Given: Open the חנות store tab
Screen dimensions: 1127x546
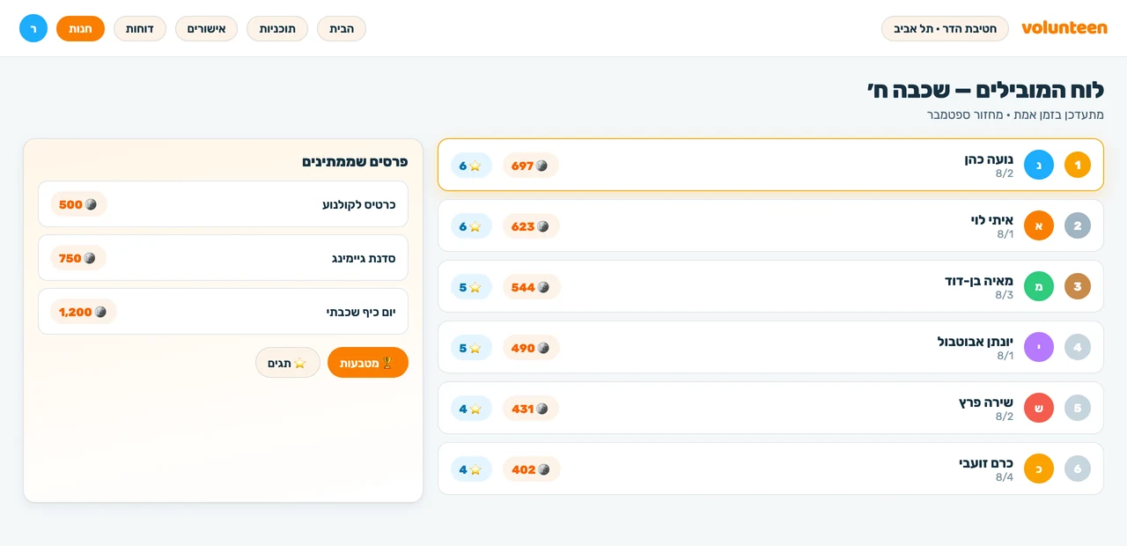Looking at the screenshot, I should [x=80, y=28].
